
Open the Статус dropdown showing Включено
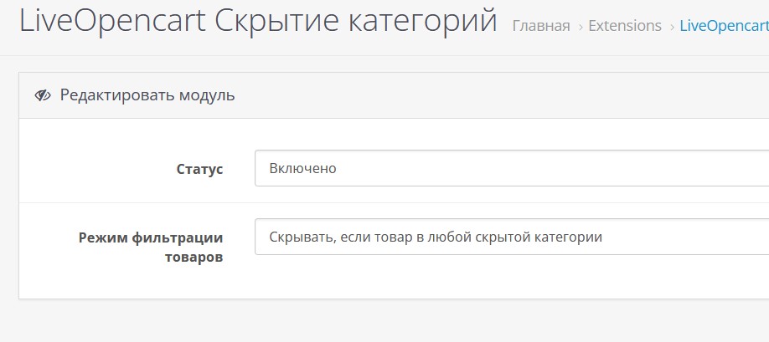coord(512,168)
